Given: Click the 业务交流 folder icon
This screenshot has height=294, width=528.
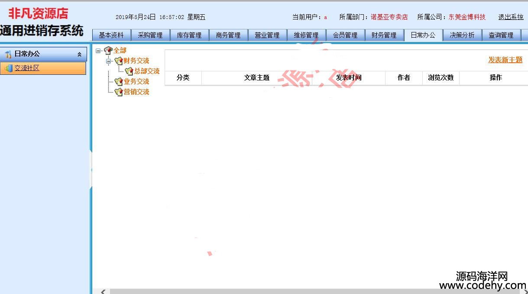Looking at the screenshot, I should click(119, 82).
